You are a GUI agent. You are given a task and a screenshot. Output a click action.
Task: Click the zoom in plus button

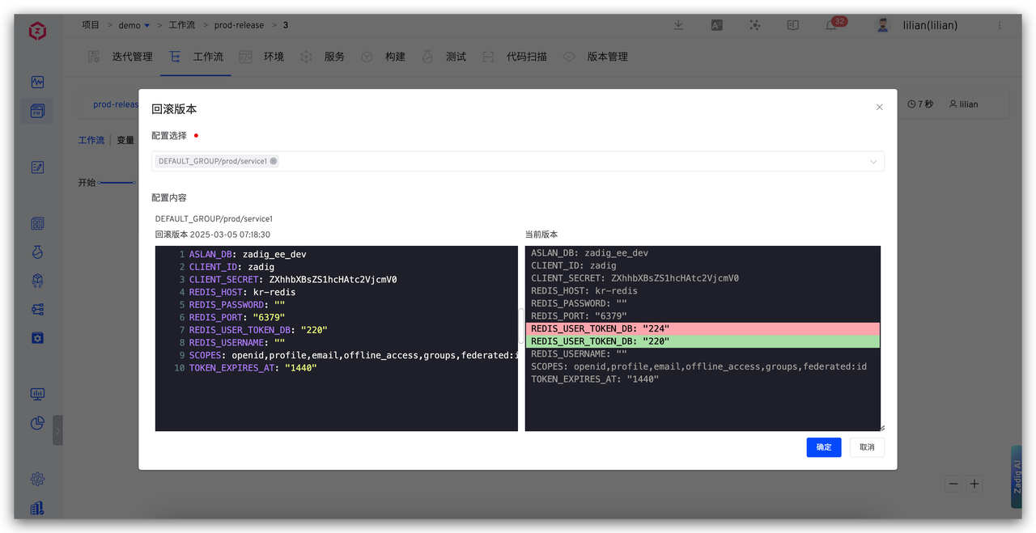coord(974,484)
